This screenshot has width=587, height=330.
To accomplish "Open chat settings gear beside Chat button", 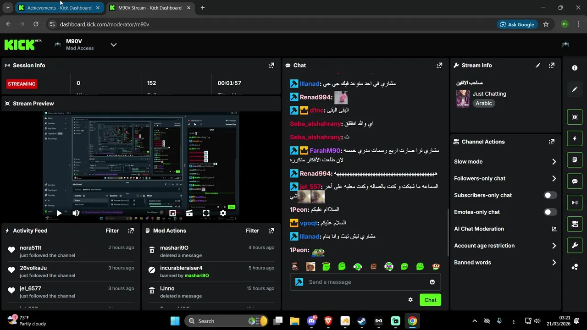I will point(410,300).
